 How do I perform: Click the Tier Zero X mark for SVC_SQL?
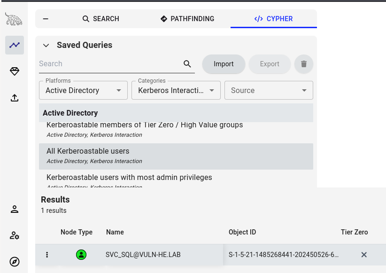click(364, 255)
